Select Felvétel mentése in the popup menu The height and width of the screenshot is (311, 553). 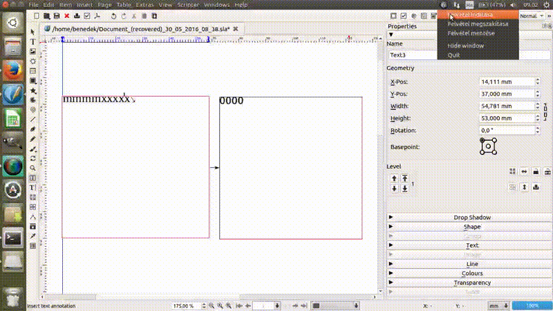(x=470, y=32)
